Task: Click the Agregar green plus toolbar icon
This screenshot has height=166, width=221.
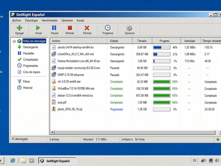Action: (x=19, y=28)
